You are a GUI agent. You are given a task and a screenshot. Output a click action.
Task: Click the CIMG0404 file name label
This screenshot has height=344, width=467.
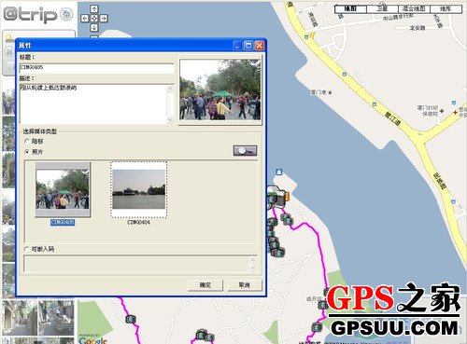click(139, 223)
